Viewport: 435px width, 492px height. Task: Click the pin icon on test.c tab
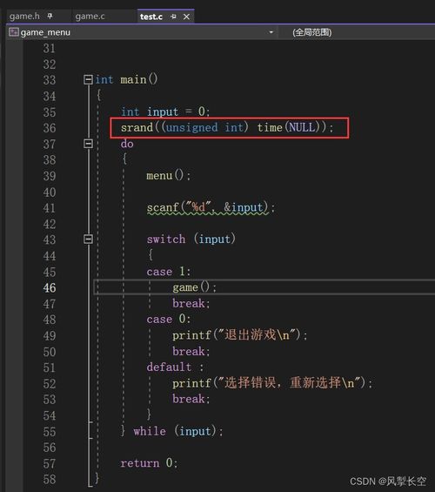(174, 17)
